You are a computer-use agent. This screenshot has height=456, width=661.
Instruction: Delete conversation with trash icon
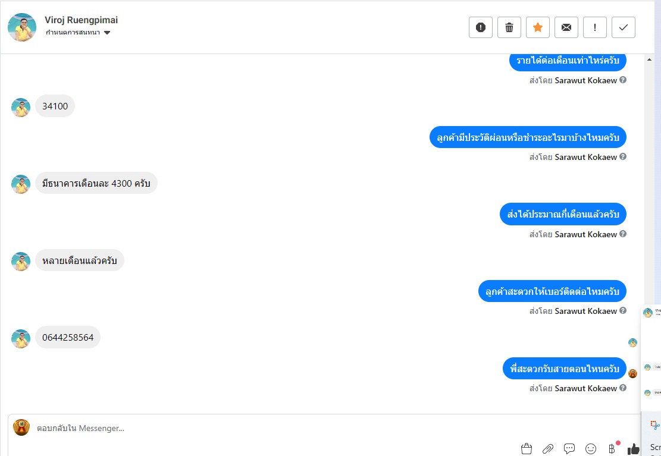point(509,27)
